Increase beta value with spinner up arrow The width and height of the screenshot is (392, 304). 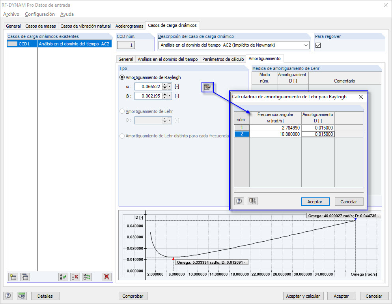(x=164, y=95)
